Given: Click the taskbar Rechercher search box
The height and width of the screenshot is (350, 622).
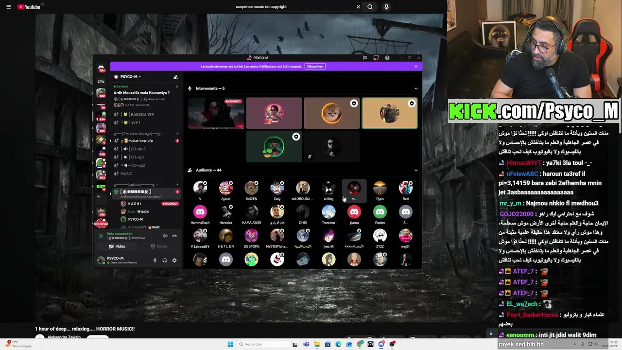Looking at the screenshot, I should coord(262,344).
